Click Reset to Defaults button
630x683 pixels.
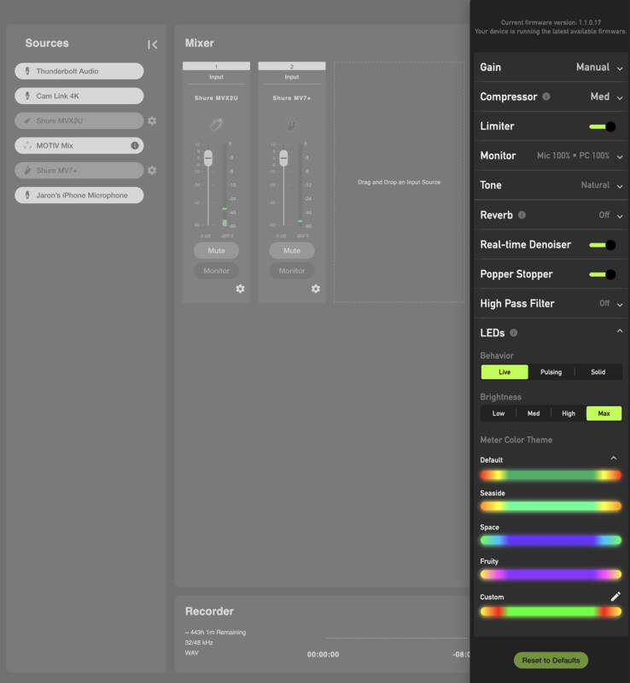[551, 660]
